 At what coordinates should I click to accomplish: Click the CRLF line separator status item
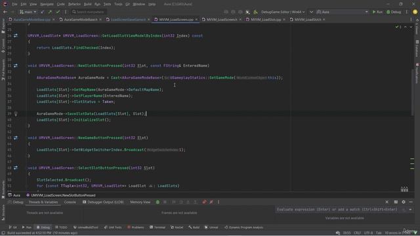click(x=357, y=233)
